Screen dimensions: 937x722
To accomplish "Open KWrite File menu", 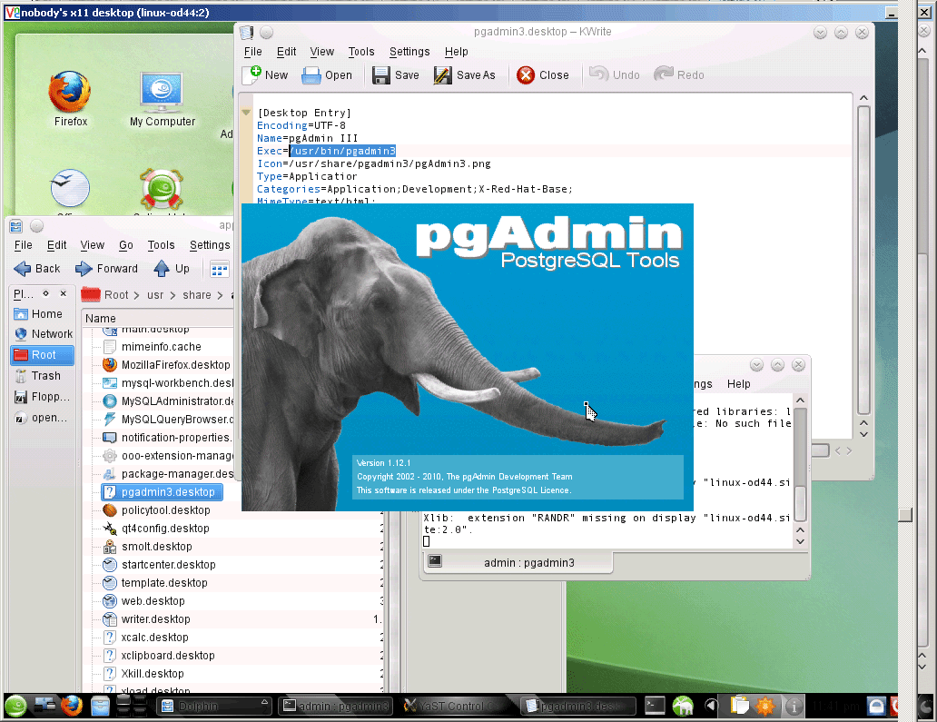I will coord(252,52).
